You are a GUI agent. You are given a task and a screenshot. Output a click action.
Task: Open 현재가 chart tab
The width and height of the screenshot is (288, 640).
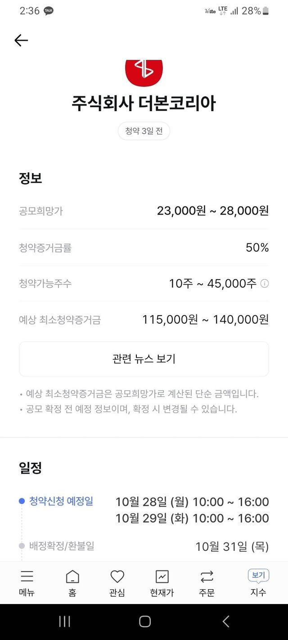tap(162, 583)
